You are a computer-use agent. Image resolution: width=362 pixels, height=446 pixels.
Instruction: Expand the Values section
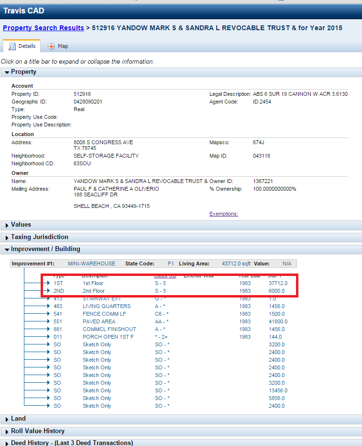coord(21,225)
